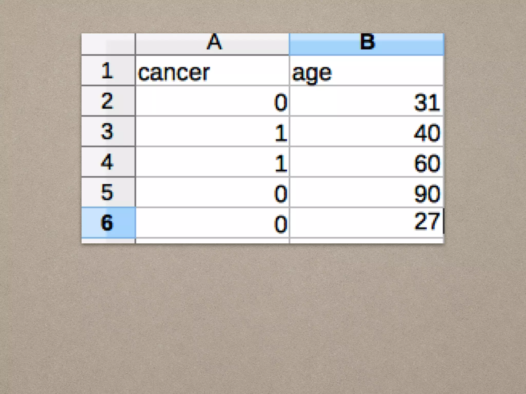The image size is (526, 394).
Task: Select the cell containing "cancer"
Action: (x=212, y=71)
